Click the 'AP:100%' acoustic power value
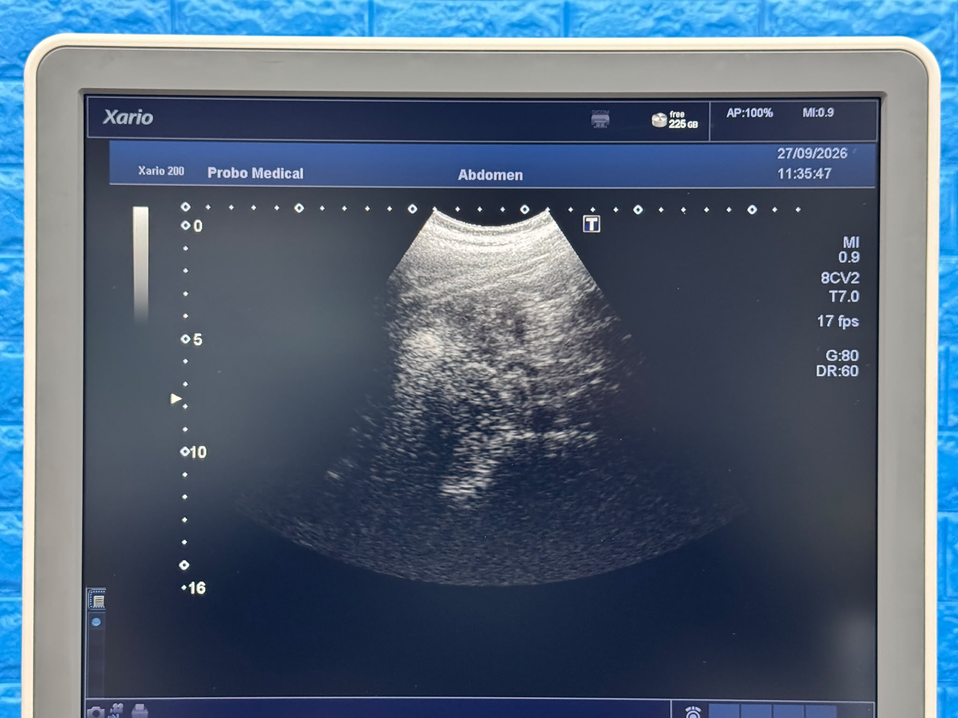The image size is (958, 718). [x=749, y=113]
